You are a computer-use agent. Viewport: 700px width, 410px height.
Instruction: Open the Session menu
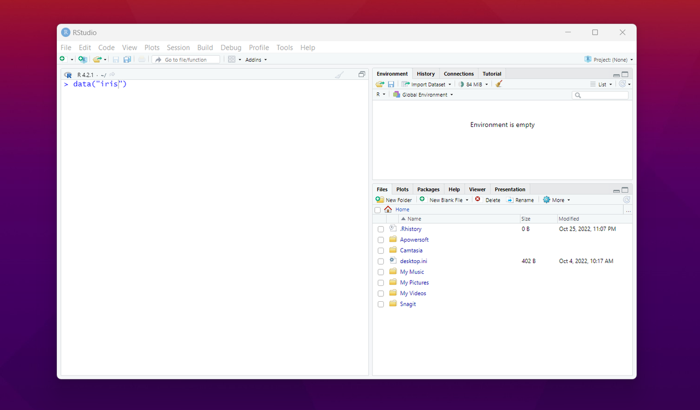(178, 48)
